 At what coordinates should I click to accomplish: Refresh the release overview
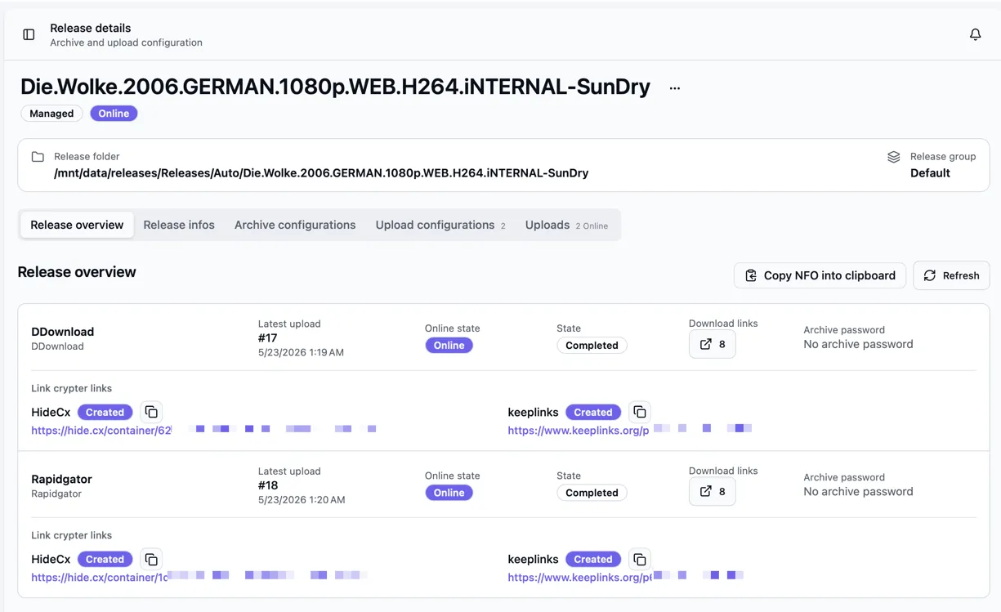(x=951, y=275)
